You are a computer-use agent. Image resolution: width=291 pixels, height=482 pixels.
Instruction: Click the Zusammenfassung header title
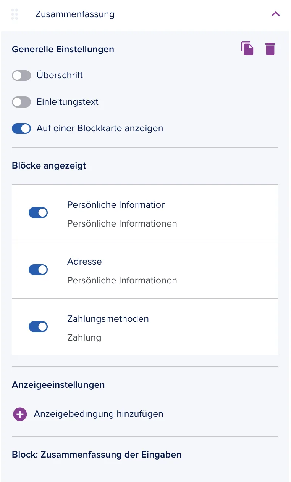coord(75,14)
